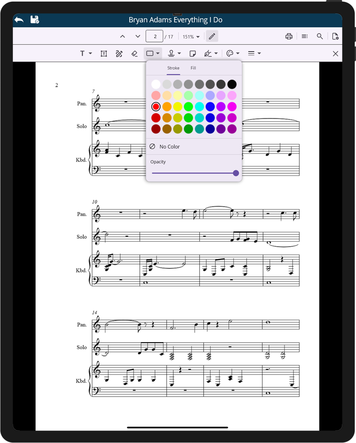Toggle the annotation edit pencil button
Viewport: 356px width, 443px height.
[212, 36]
